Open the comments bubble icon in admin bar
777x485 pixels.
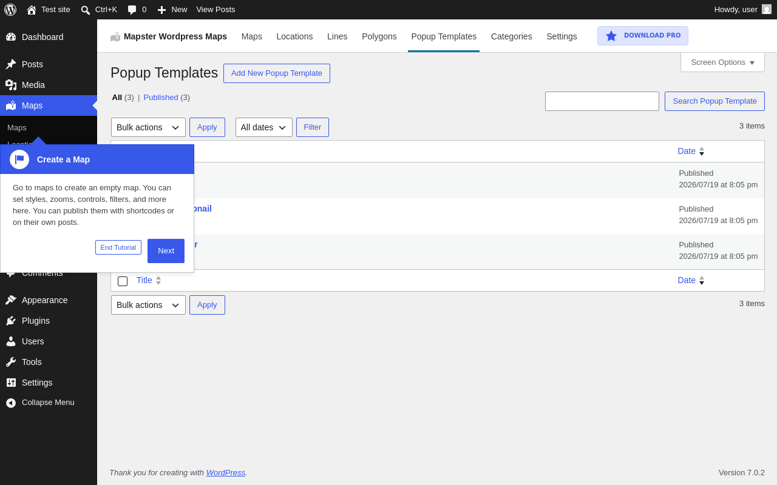[132, 10]
